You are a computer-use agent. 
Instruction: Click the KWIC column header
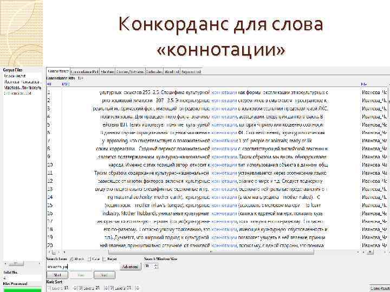click(x=65, y=84)
